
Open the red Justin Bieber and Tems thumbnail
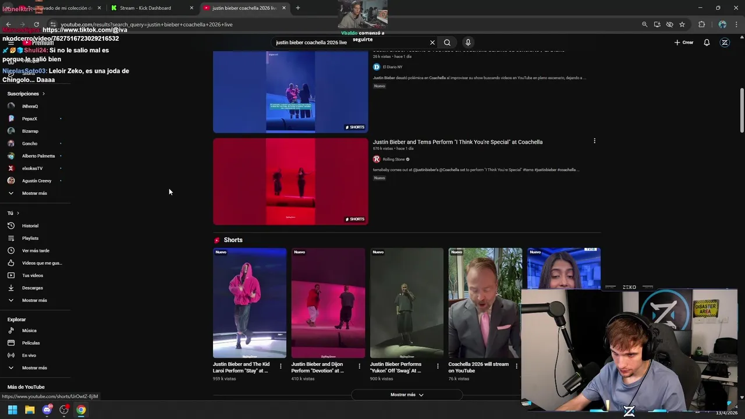pos(290,182)
